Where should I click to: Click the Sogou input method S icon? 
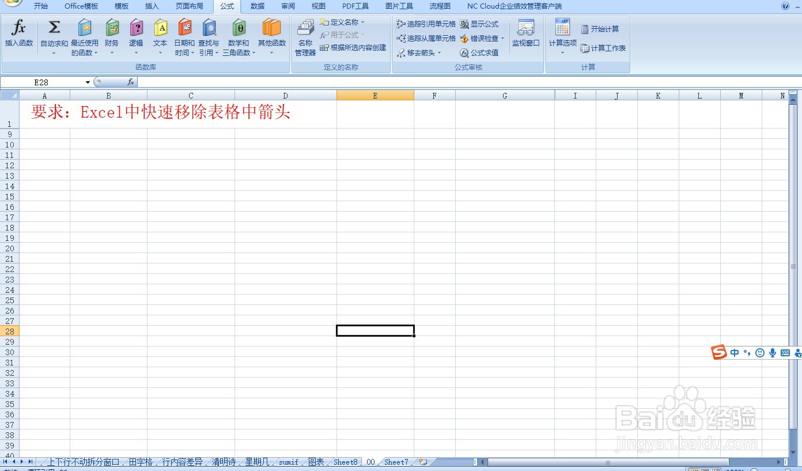pyautogui.click(x=718, y=352)
